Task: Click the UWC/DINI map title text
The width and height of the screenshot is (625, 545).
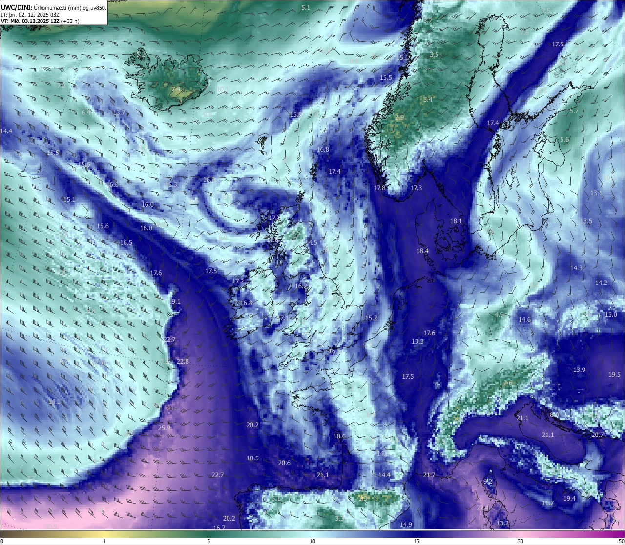Action: 53,7
